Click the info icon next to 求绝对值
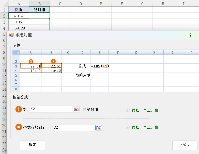This screenshot has height=154, width=199. click(x=128, y=110)
